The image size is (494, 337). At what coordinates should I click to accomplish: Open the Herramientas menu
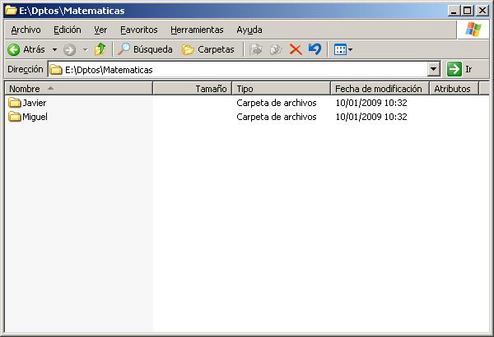pyautogui.click(x=196, y=30)
